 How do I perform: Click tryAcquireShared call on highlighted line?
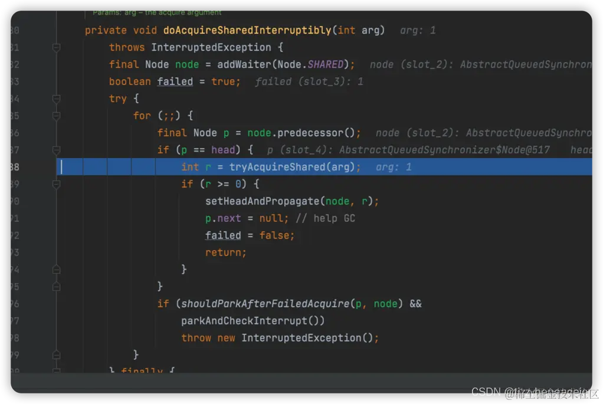pyautogui.click(x=291, y=167)
